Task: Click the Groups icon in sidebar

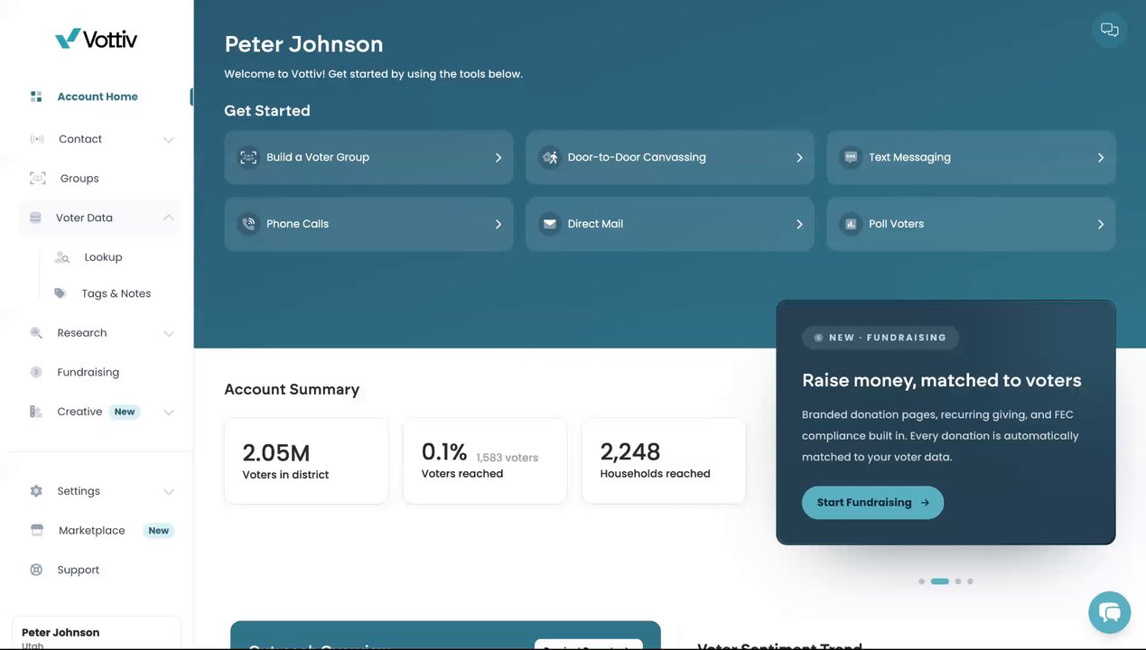Action: (37, 179)
